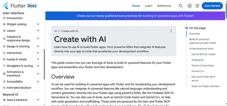227x106 pixels.
Task: Expand the Assets & media chevron
Action: [38, 59]
